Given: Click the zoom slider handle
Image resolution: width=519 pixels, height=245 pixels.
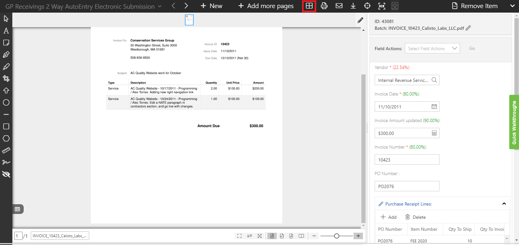Looking at the screenshot, I should point(337,236).
